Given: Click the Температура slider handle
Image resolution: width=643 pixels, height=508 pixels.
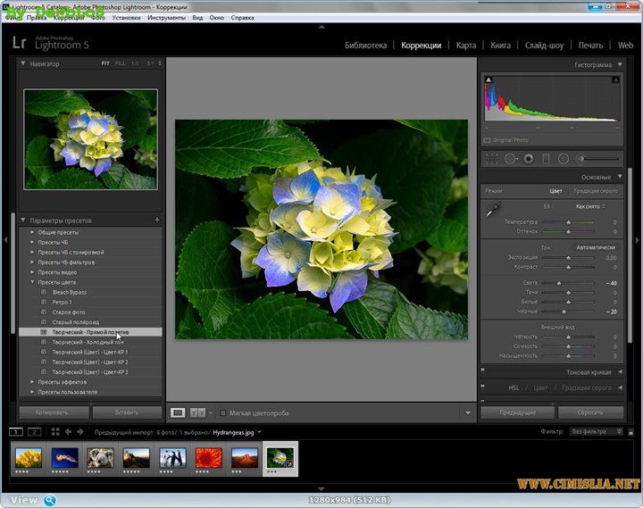Looking at the screenshot, I should point(569,221).
